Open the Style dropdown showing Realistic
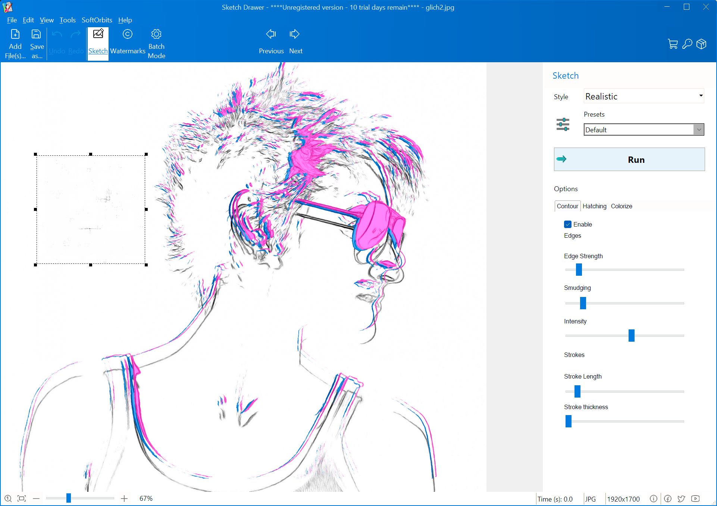717x506 pixels. pos(644,97)
